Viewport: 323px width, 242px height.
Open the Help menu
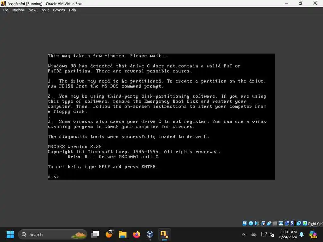(x=72, y=10)
